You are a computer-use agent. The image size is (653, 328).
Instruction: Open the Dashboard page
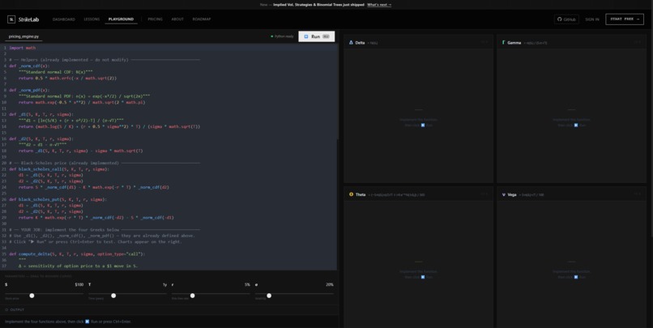(64, 19)
